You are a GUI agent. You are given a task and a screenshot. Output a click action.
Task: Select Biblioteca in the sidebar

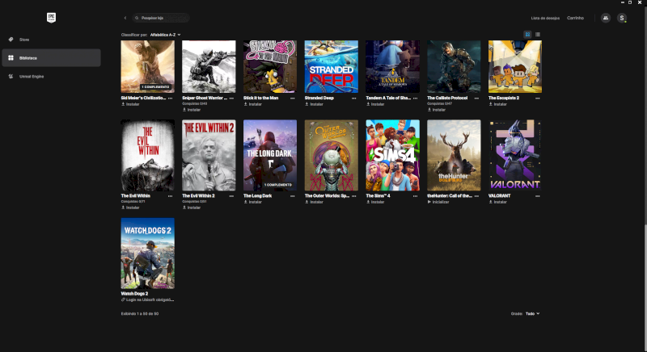(28, 57)
